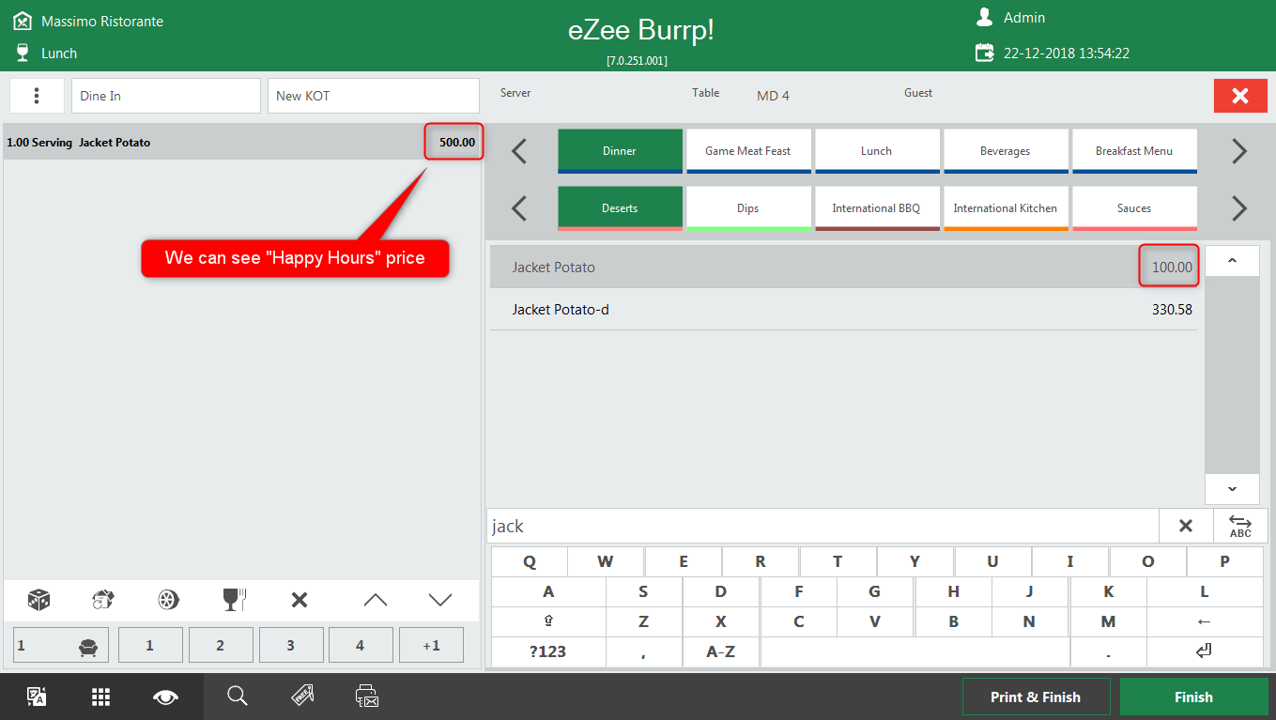
Task: Open the three-dot options menu
Action: click(x=37, y=96)
